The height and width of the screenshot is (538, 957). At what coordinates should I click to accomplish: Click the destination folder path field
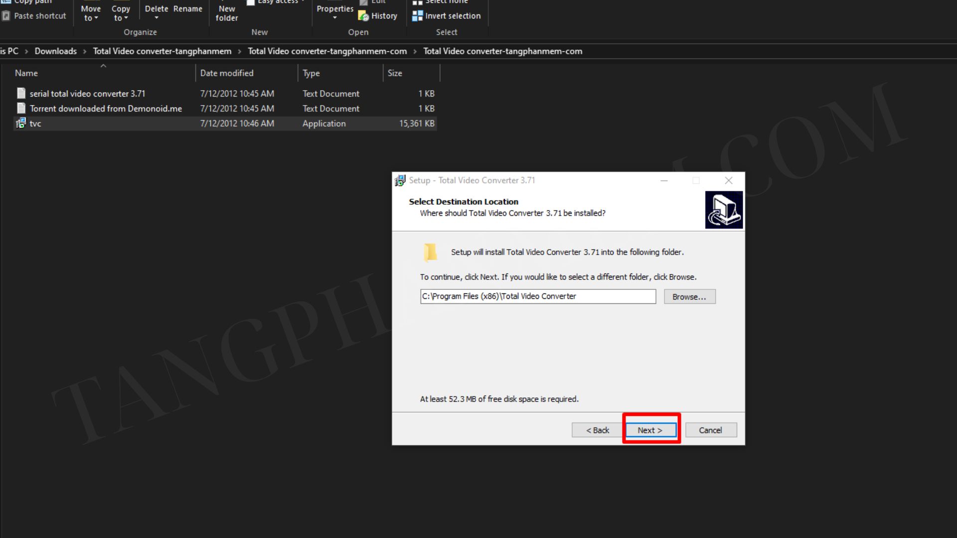click(x=537, y=296)
